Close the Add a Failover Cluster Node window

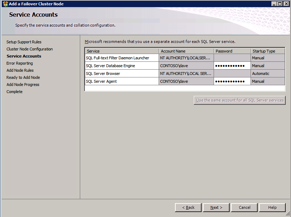(x=286, y=4)
